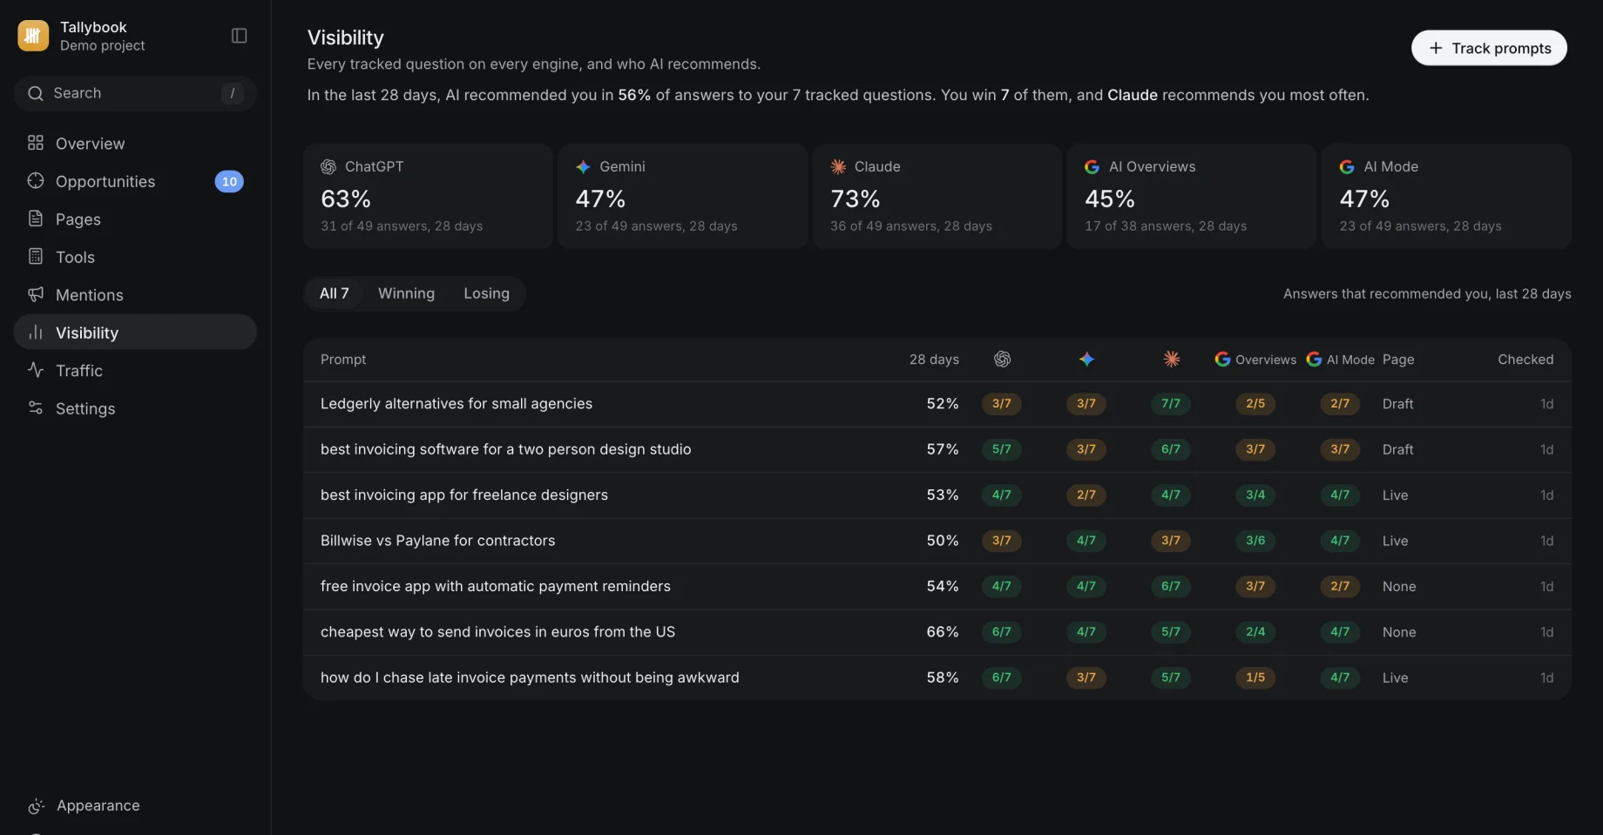Open Appearance settings

(x=135, y=806)
